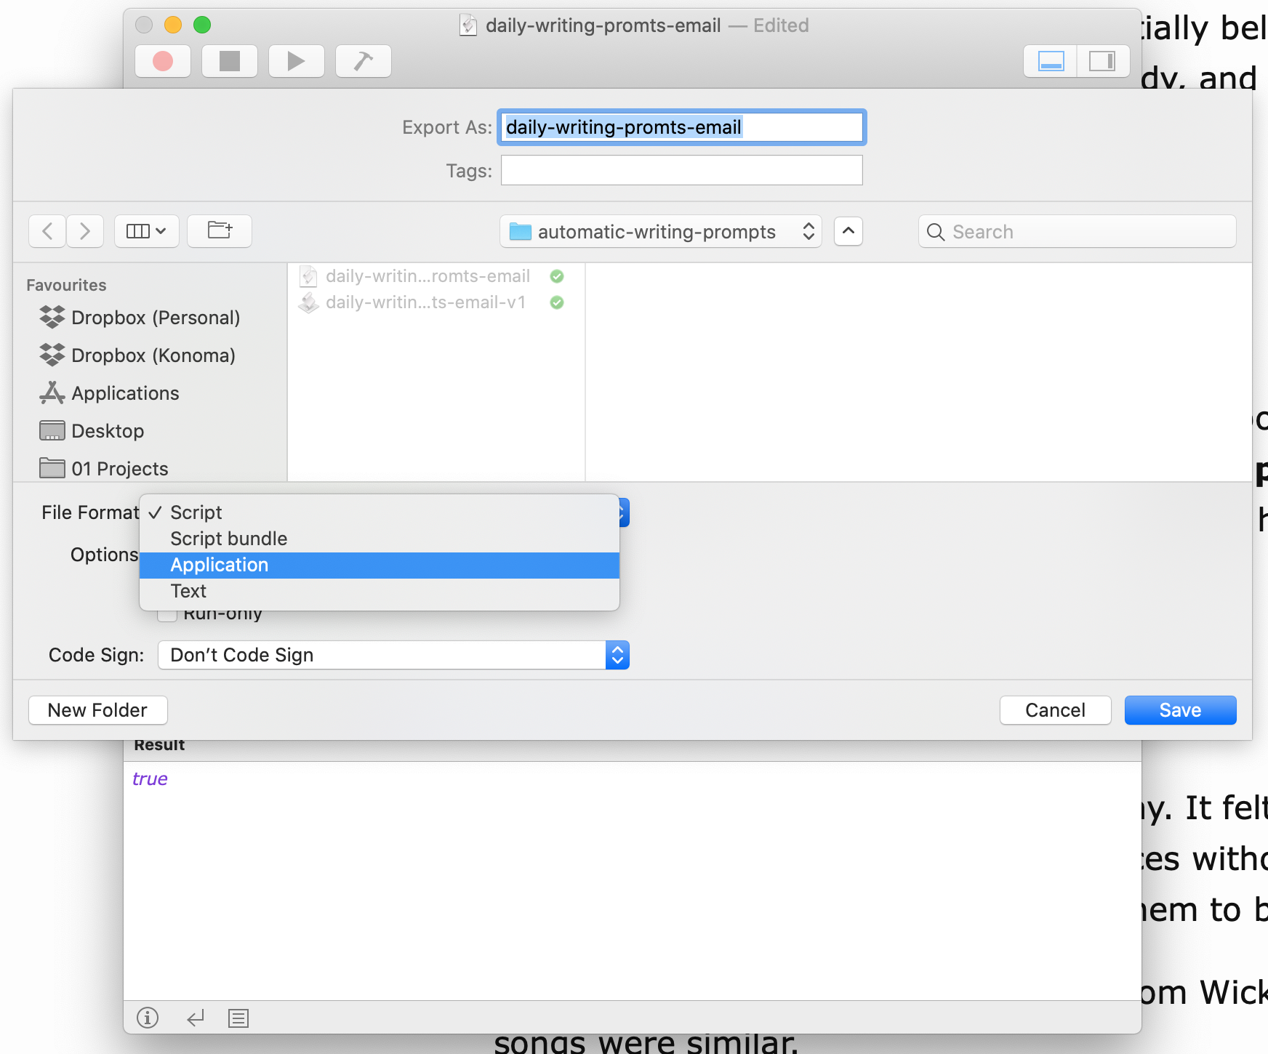Go back with the left chevron button

(47, 231)
